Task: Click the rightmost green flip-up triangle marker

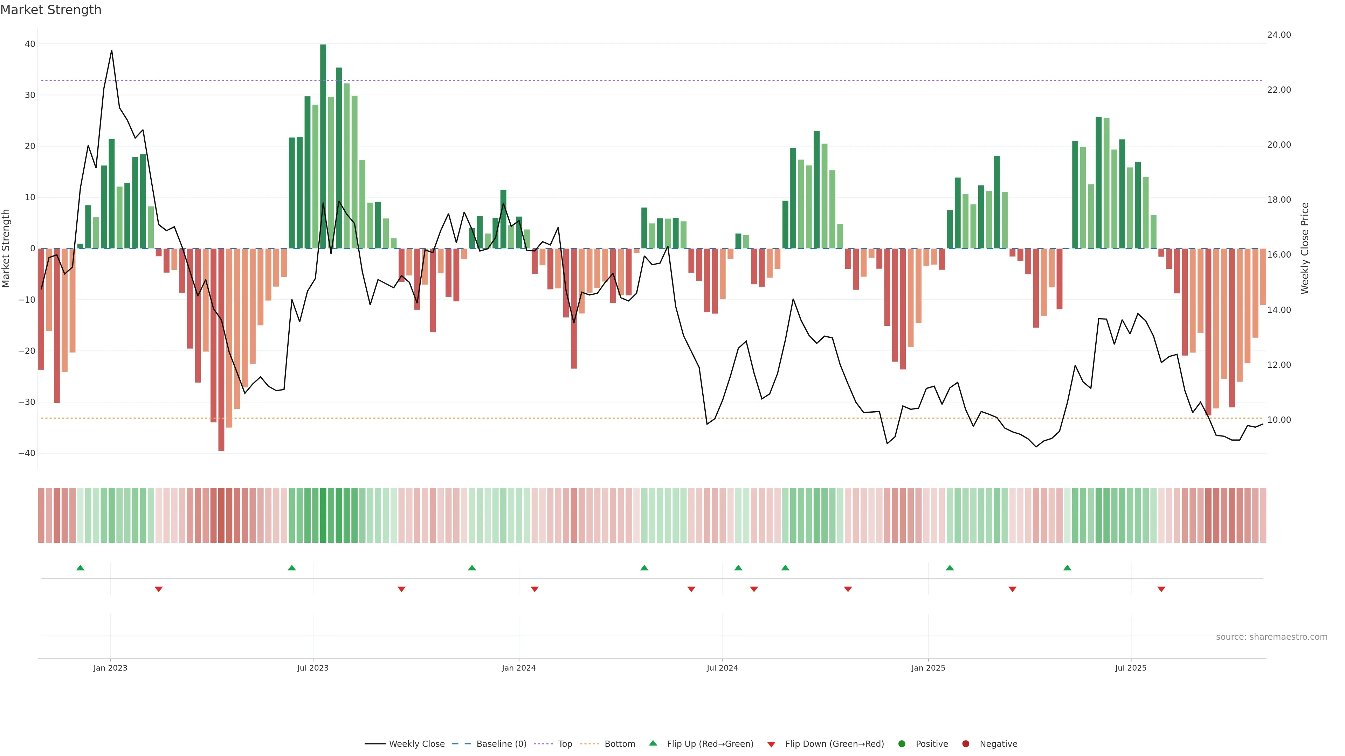Action: (x=1067, y=568)
